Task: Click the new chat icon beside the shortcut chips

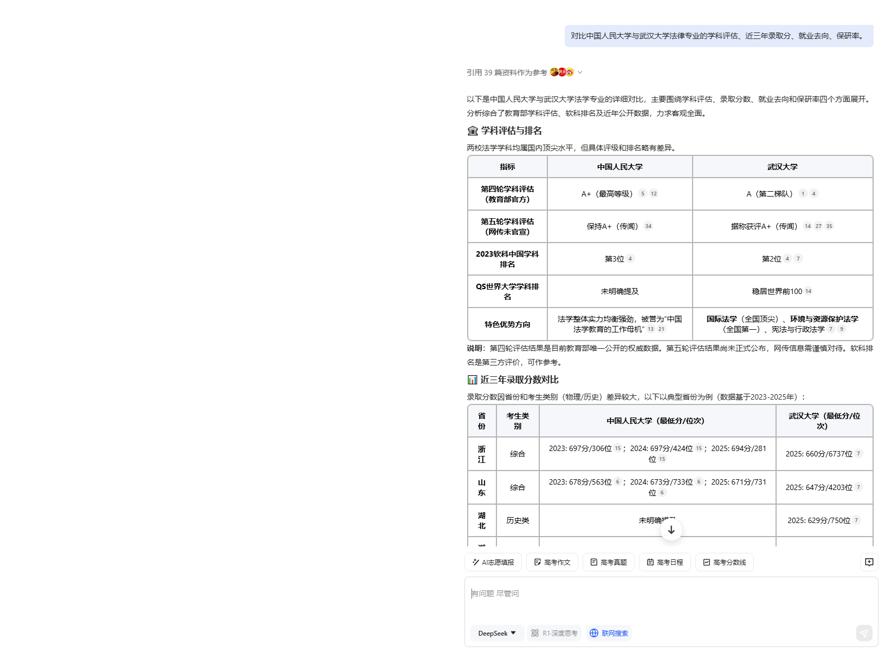Action: point(869,562)
